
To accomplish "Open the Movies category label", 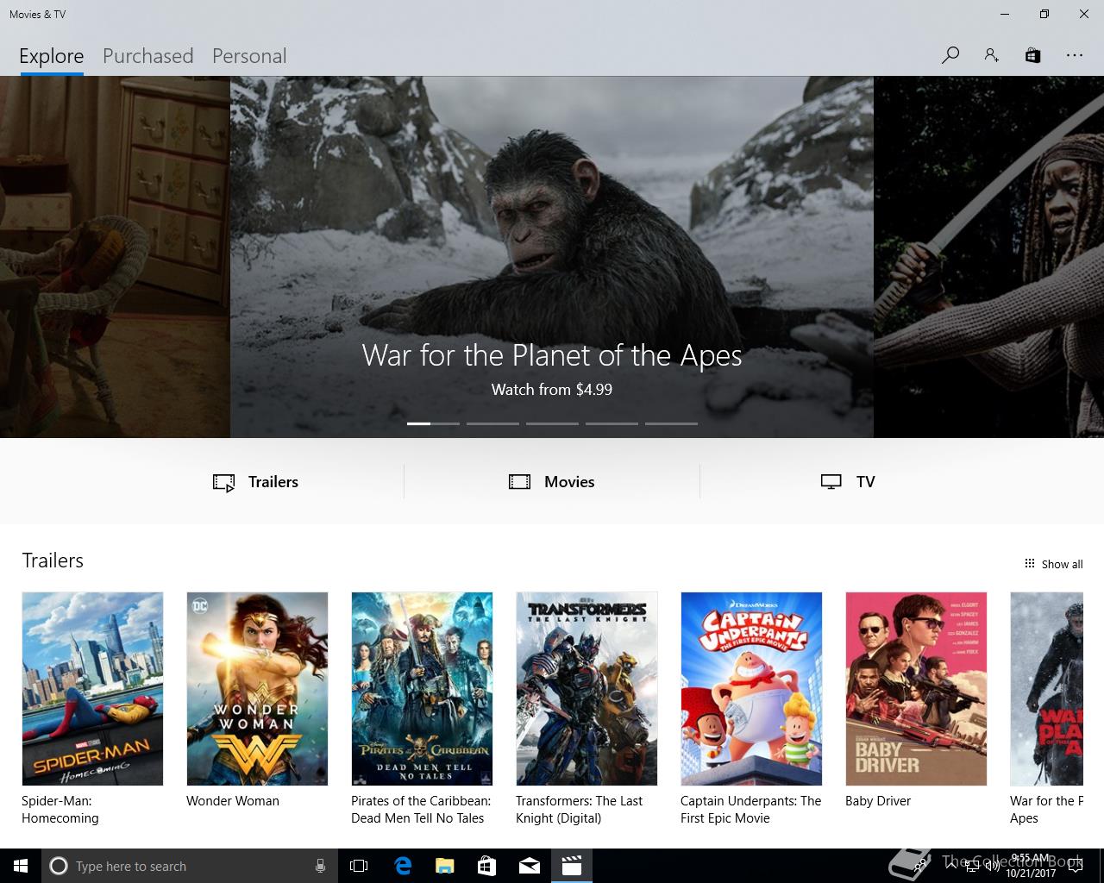I will coord(569,482).
